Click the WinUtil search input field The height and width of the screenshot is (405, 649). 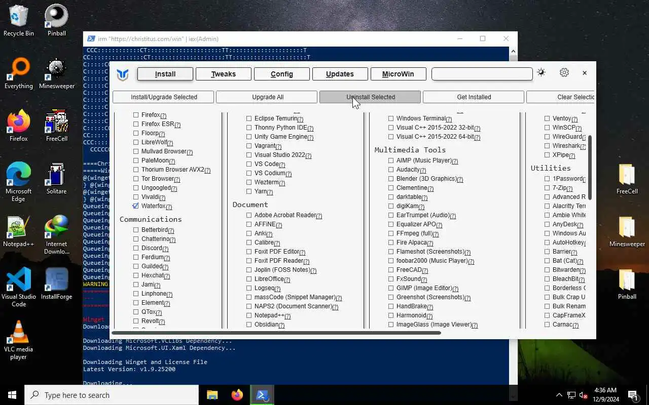tap(482, 74)
